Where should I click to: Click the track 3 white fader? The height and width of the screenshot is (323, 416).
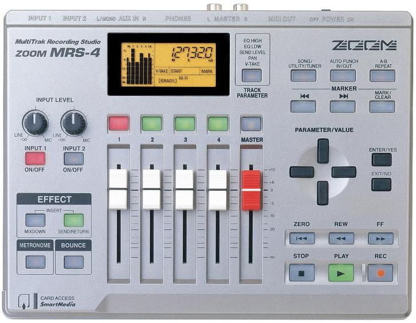pyautogui.click(x=185, y=190)
